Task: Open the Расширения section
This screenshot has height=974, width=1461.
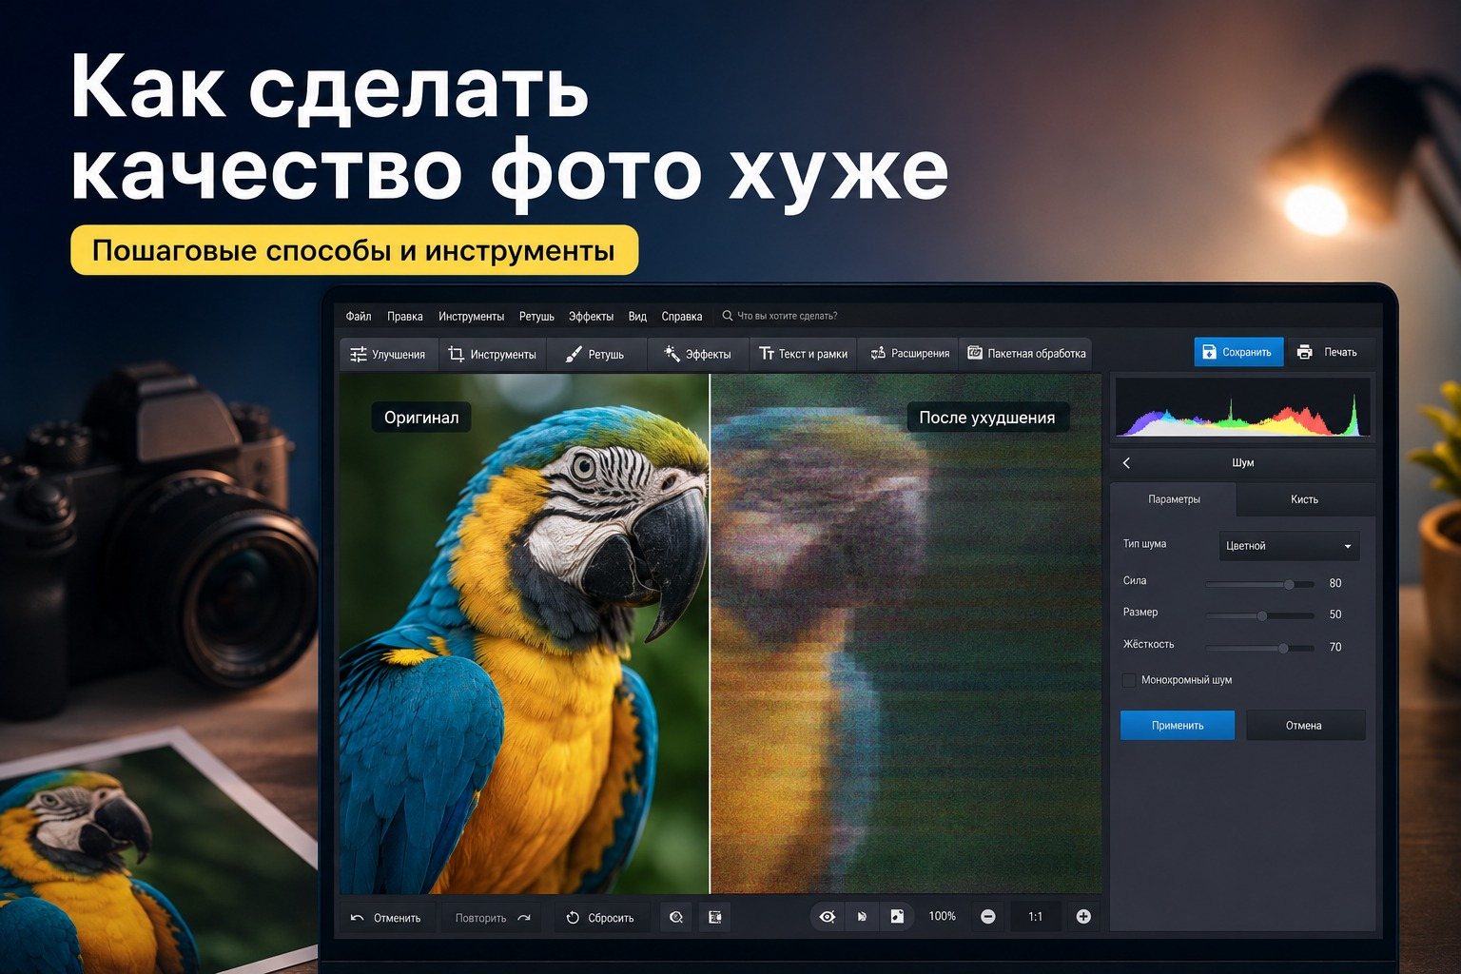Action: 909,354
